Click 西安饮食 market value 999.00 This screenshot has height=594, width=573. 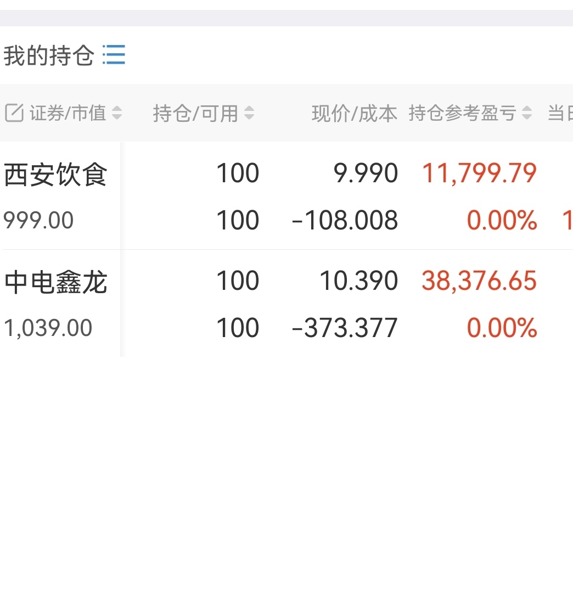click(38, 221)
